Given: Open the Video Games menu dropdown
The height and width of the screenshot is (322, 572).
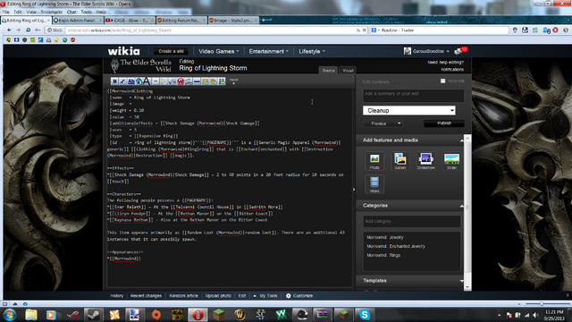Looking at the screenshot, I should (218, 52).
